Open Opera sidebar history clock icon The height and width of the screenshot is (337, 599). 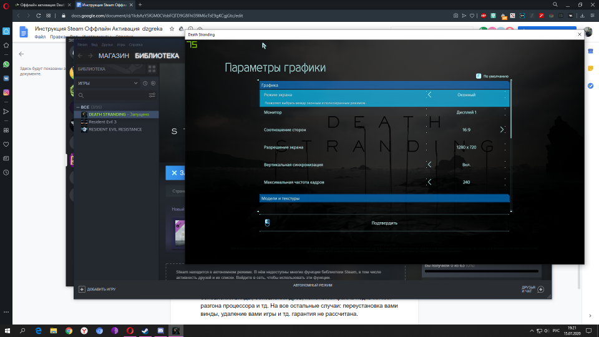pos(6,172)
